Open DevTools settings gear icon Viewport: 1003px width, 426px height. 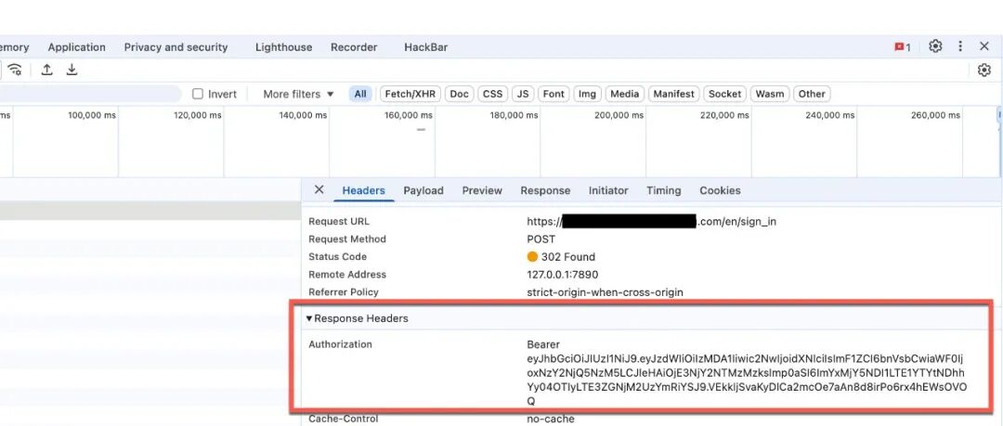(x=935, y=46)
